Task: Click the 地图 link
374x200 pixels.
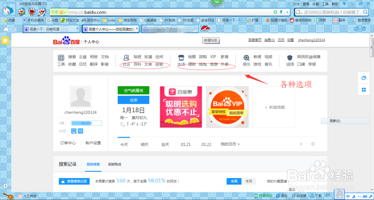Action: coord(192,57)
